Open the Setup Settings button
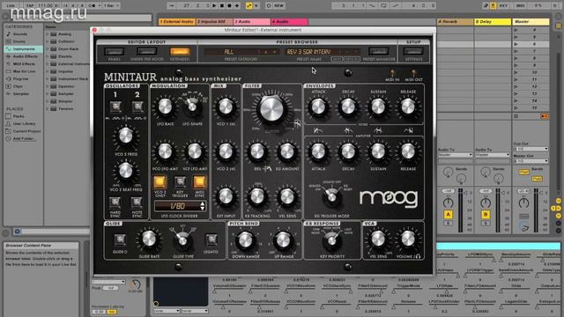Viewport: 564px width, 317px height. 413,51
